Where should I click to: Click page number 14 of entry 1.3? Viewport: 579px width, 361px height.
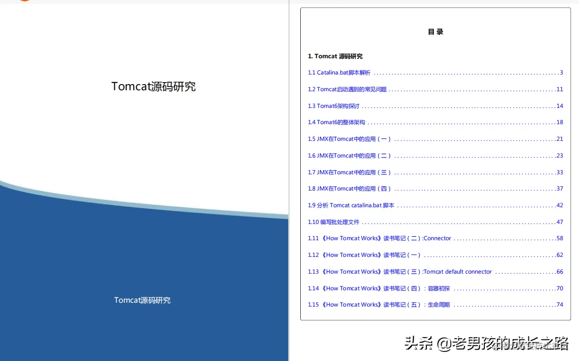tap(560, 106)
